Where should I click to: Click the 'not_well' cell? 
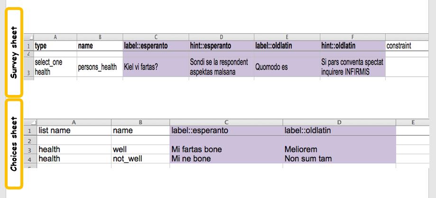click(x=140, y=159)
